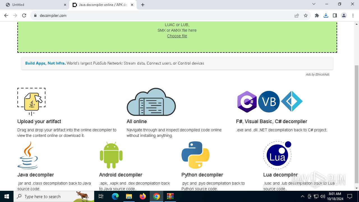The image size is (359, 202).
Task: Click the Python decompiler heading
Action: point(202,175)
